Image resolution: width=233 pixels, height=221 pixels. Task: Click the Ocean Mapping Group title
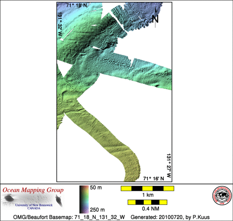point(33,190)
